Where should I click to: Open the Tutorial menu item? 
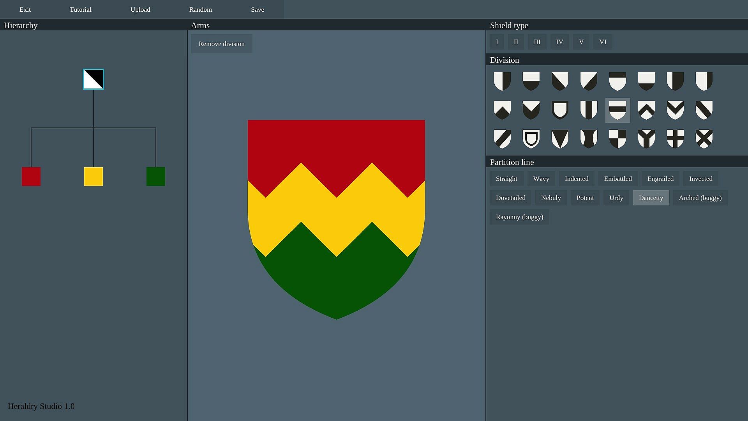(x=80, y=9)
